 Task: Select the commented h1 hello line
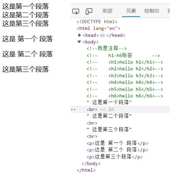click(125, 62)
